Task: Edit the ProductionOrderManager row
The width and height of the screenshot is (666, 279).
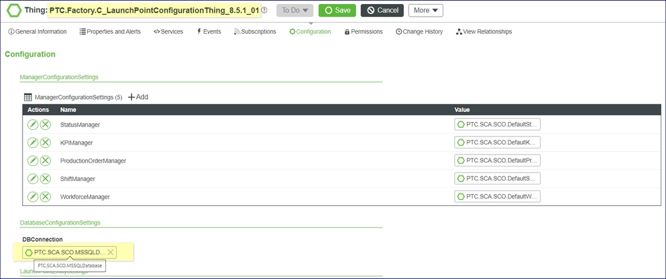Action: (33, 160)
